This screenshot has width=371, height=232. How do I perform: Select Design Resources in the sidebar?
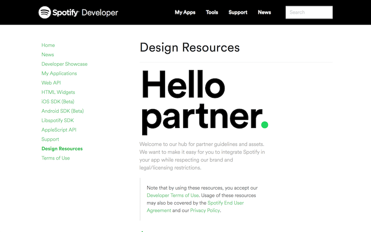(x=62, y=148)
